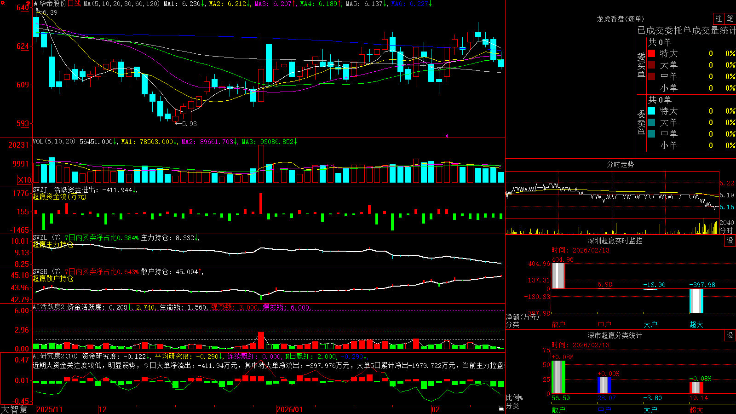Click the 2026/01 timeline marker
Screen dimensions: 736x414
290,409
